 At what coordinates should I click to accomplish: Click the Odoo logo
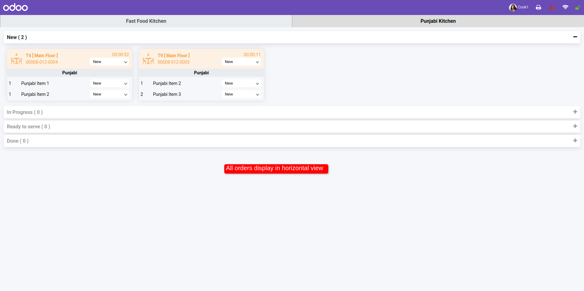(15, 7)
